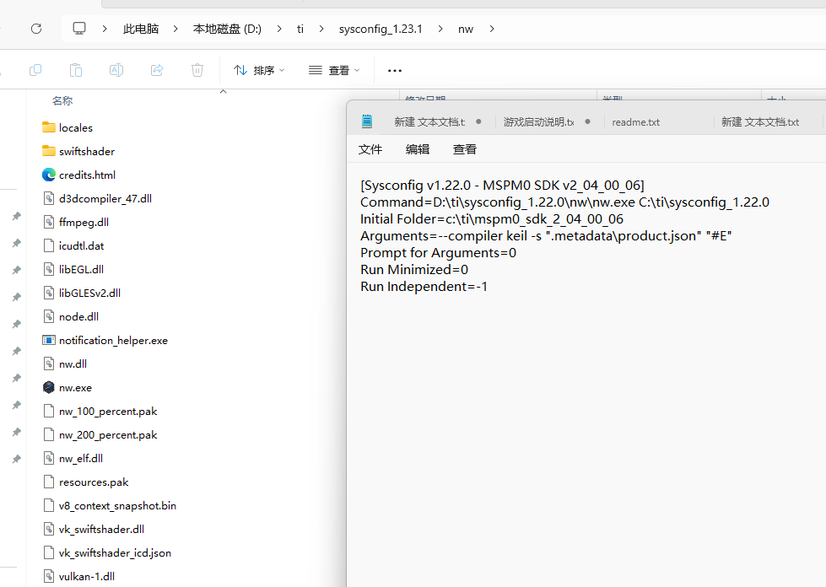Image resolution: width=826 pixels, height=587 pixels.
Task: Go to ti folder in address bar
Action: point(300,29)
